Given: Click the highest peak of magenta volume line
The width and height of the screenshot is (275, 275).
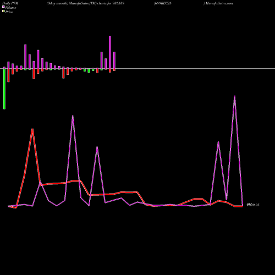Looking at the screenshot, I should [x=235, y=96].
